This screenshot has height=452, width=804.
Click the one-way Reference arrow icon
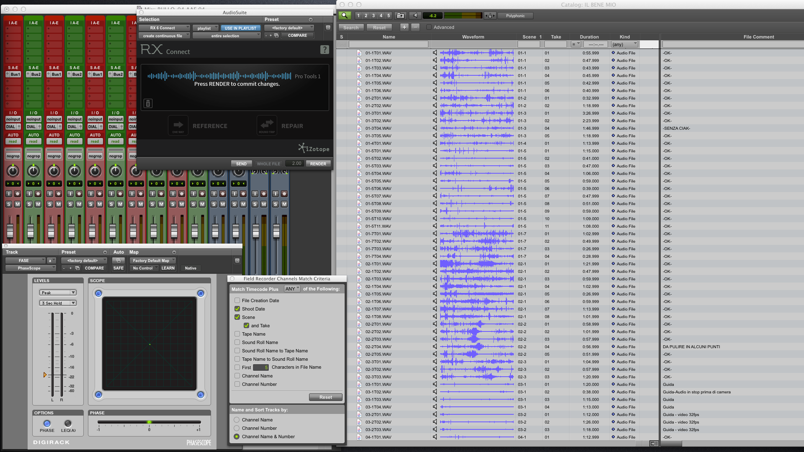tap(178, 125)
